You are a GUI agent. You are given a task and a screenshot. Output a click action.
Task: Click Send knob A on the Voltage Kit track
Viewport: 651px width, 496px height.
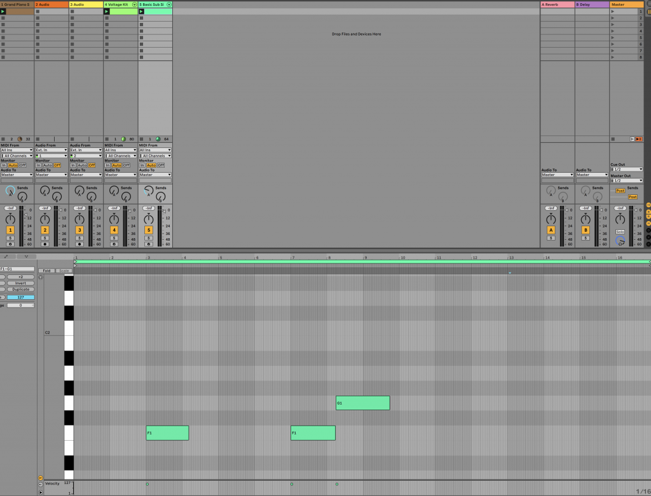(x=114, y=190)
